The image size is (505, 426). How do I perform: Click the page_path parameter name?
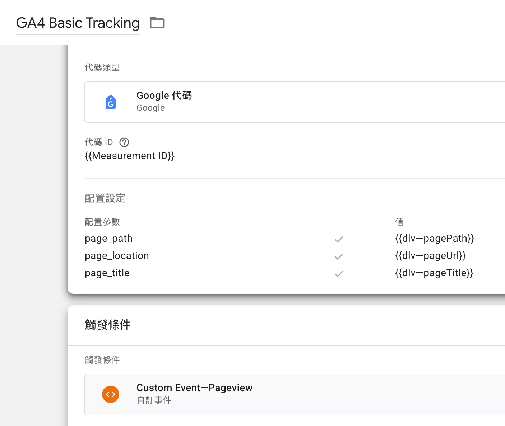(108, 239)
